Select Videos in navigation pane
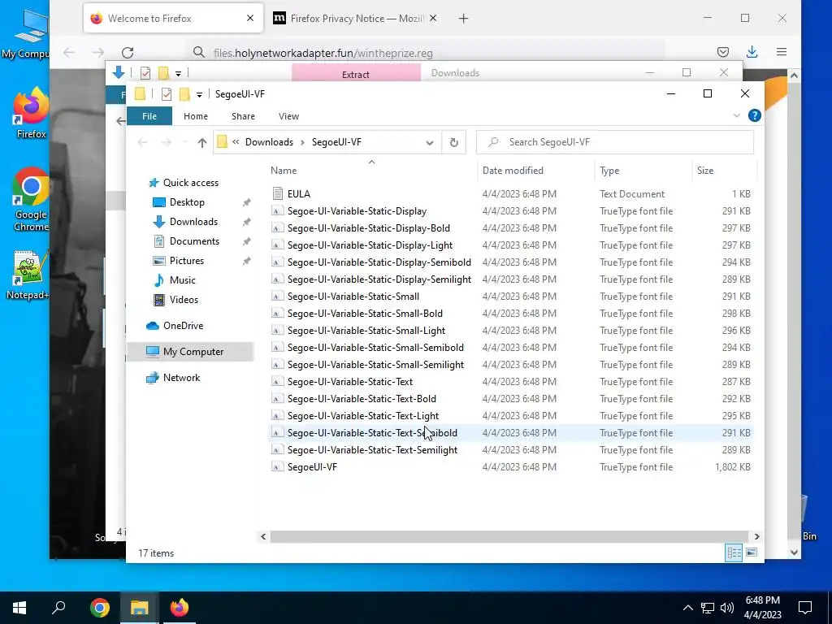The height and width of the screenshot is (624, 832). (x=184, y=300)
